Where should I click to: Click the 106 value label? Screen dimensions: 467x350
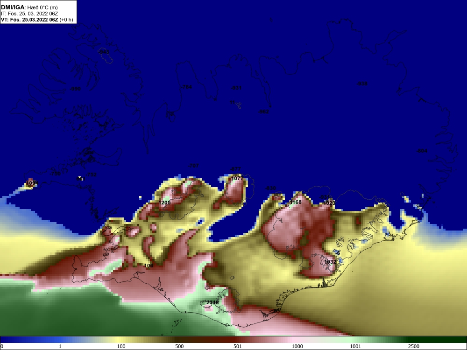(x=149, y=266)
